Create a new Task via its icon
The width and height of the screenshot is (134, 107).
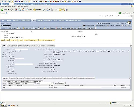18,28
